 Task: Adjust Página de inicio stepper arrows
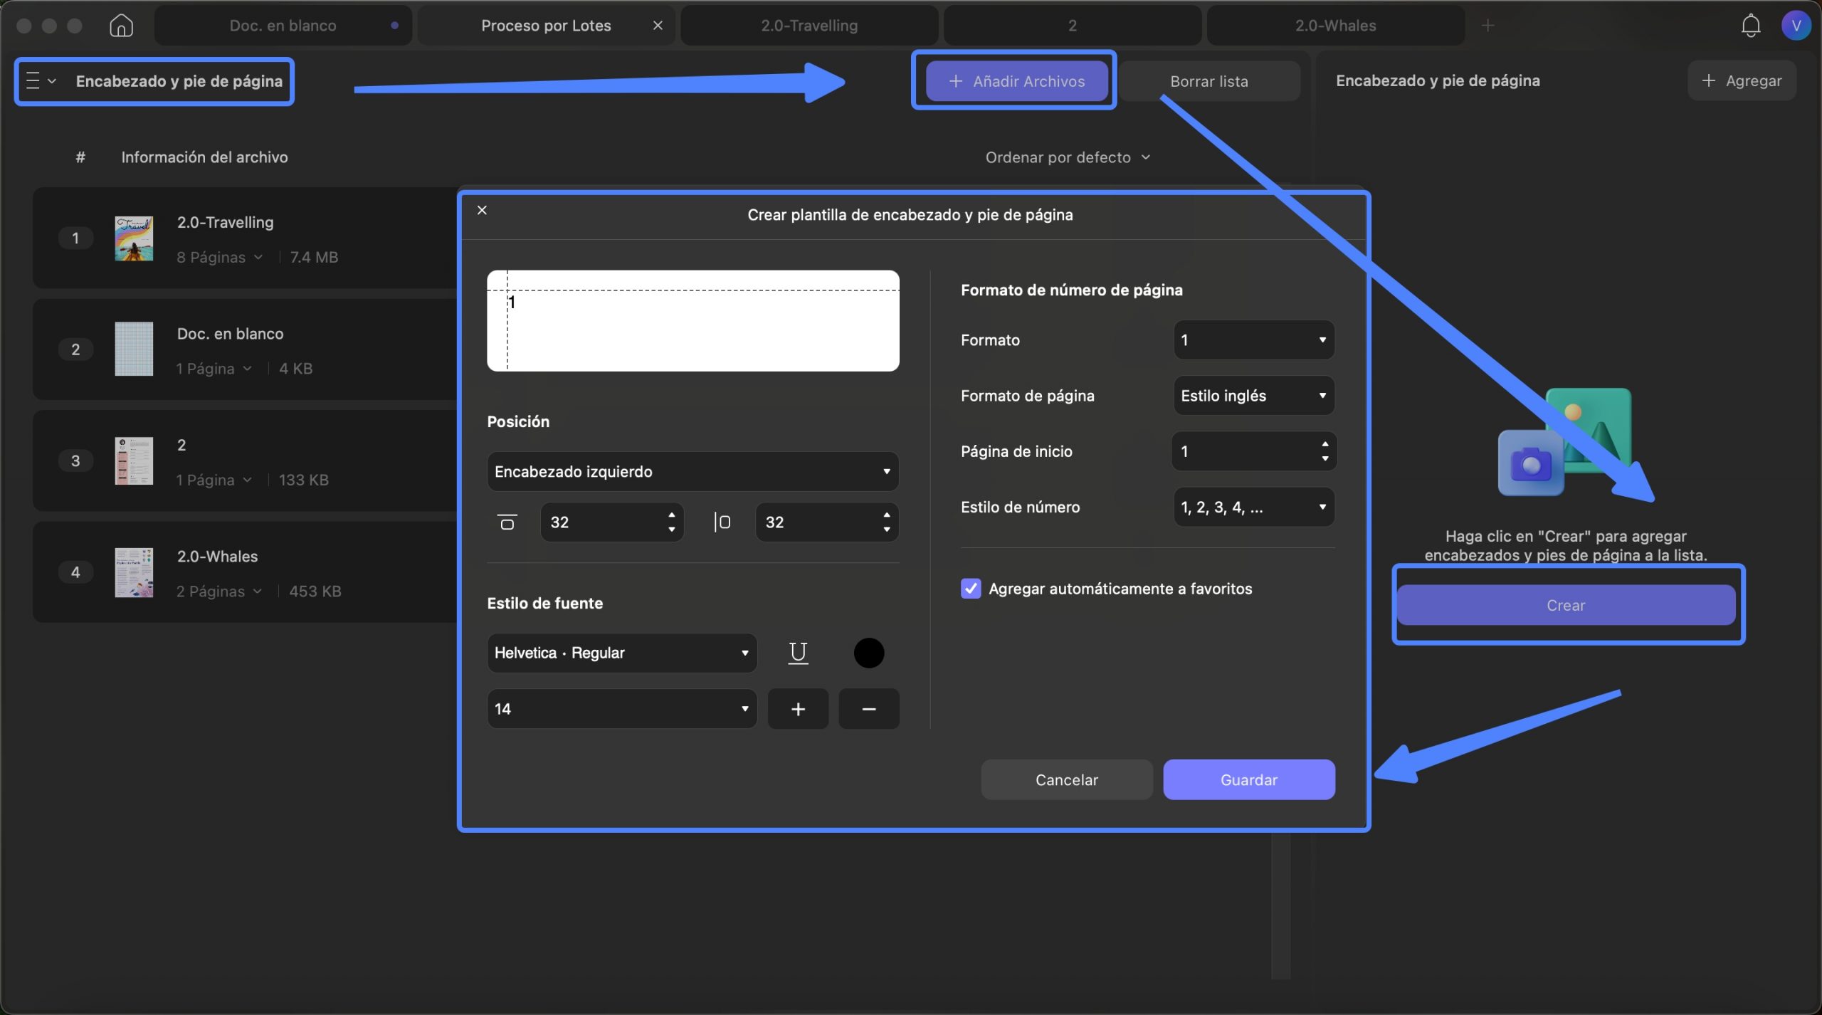tap(1325, 451)
